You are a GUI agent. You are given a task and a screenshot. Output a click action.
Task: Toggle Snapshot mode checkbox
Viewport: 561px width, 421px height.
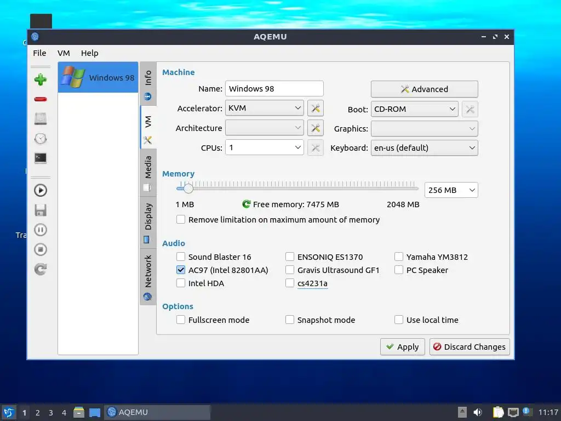coord(290,320)
